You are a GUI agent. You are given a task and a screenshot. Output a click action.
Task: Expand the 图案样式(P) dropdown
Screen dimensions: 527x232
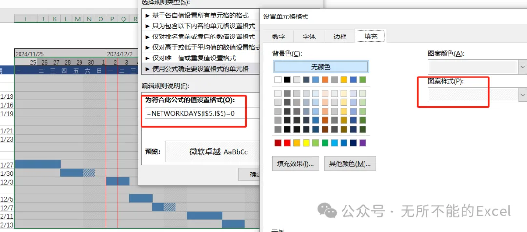(522, 95)
